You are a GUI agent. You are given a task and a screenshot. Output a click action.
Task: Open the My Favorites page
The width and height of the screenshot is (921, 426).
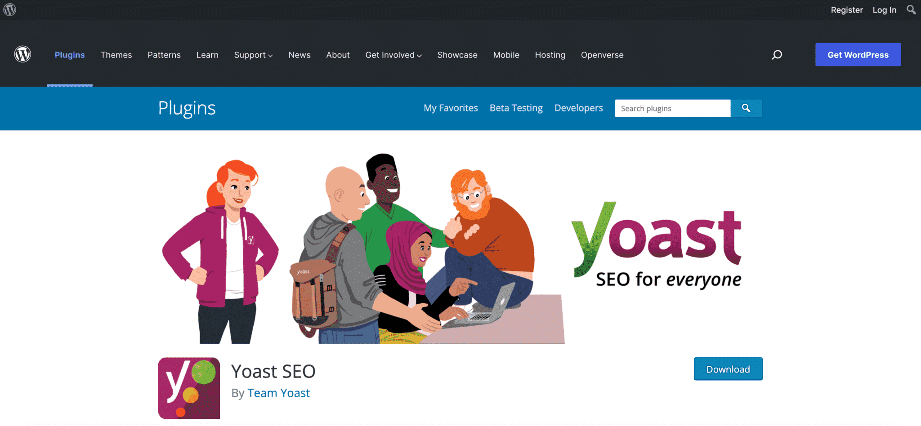451,108
